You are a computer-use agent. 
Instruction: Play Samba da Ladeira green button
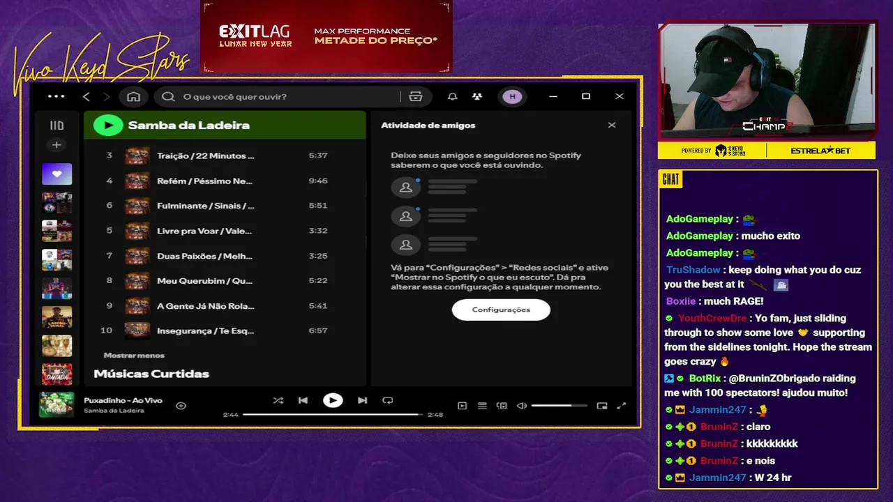click(108, 125)
